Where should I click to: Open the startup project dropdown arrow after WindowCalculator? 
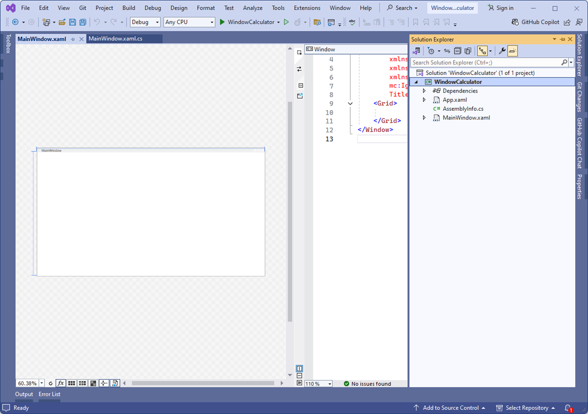click(x=278, y=22)
